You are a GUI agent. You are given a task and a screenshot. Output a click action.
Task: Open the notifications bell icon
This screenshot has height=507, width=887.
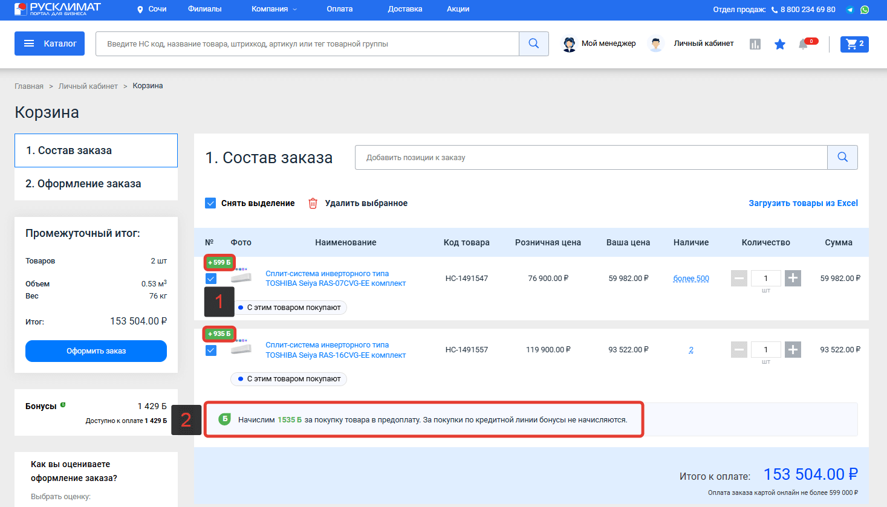pos(804,44)
